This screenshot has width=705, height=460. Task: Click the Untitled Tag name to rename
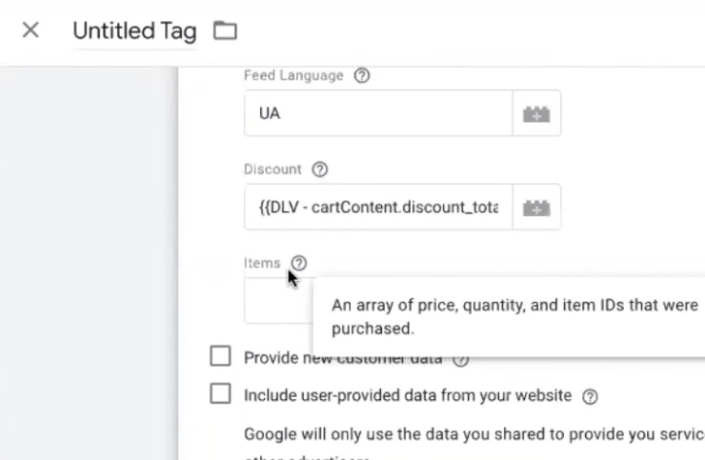[134, 31]
